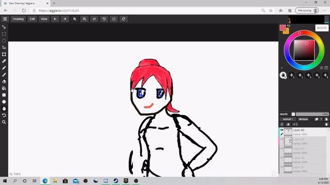Select the Paint Bucket fill tool
Image resolution: width=330 pixels, height=185 pixels.
click(x=4, y=88)
